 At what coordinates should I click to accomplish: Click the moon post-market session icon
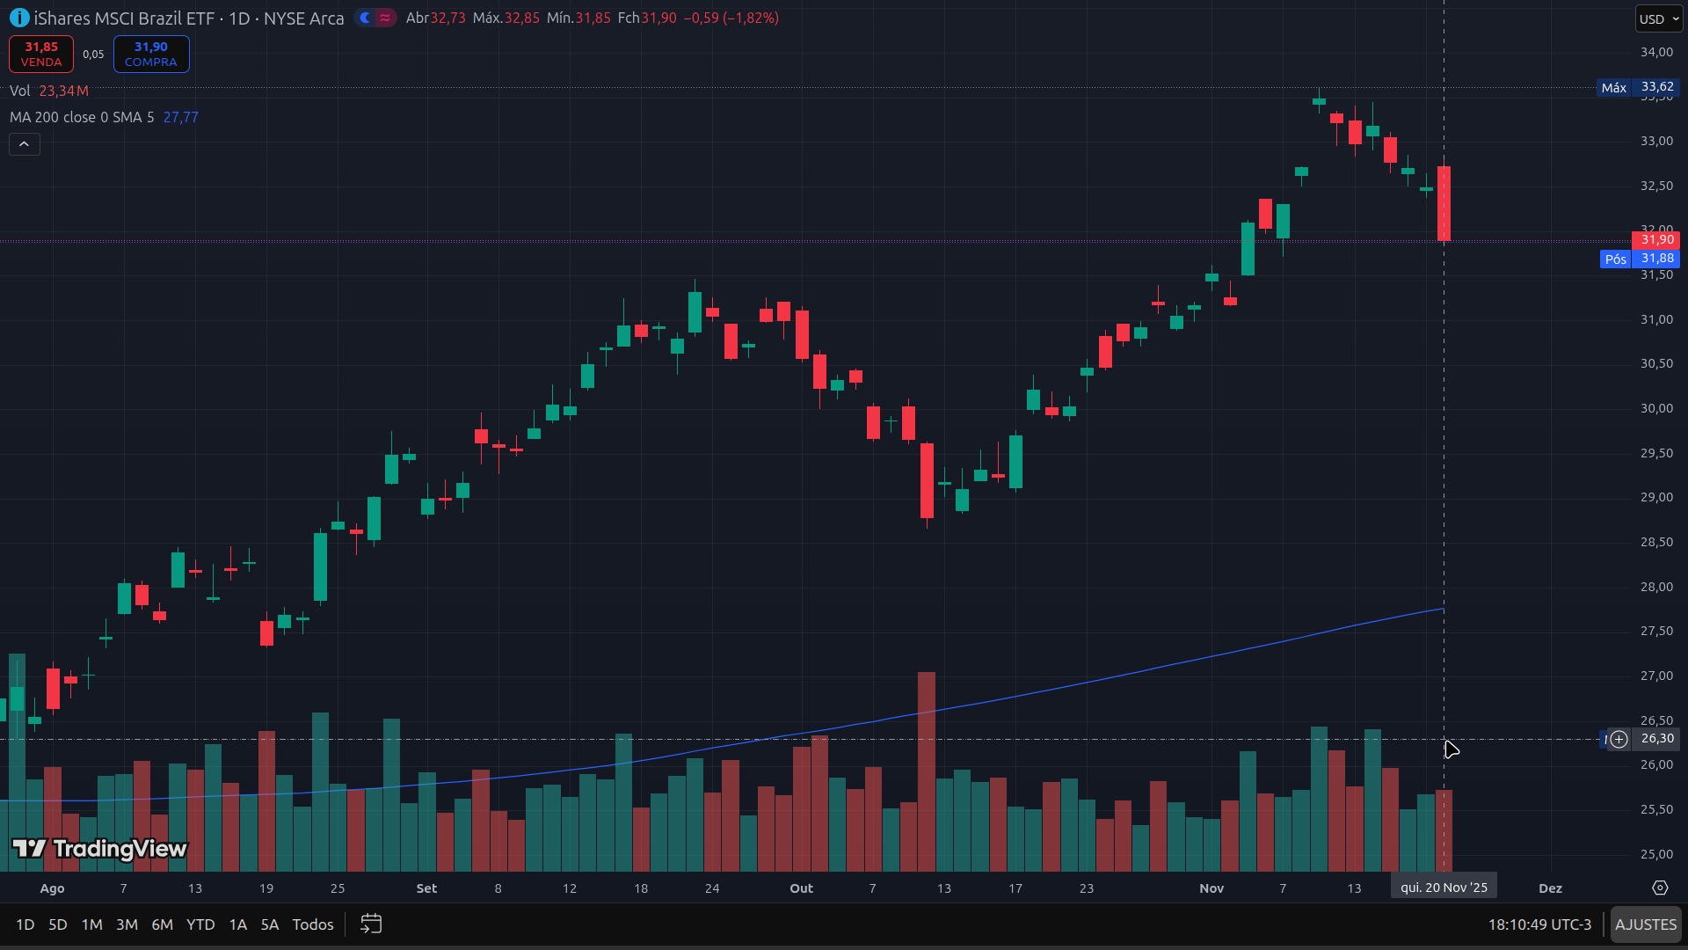(366, 18)
